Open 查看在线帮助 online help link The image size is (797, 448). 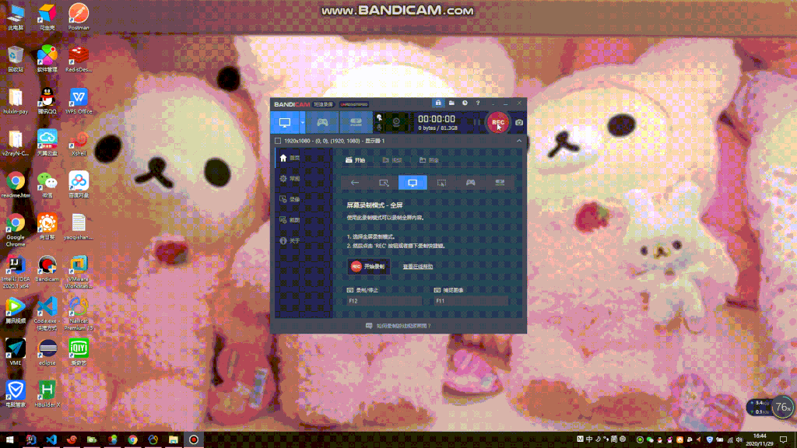418,266
